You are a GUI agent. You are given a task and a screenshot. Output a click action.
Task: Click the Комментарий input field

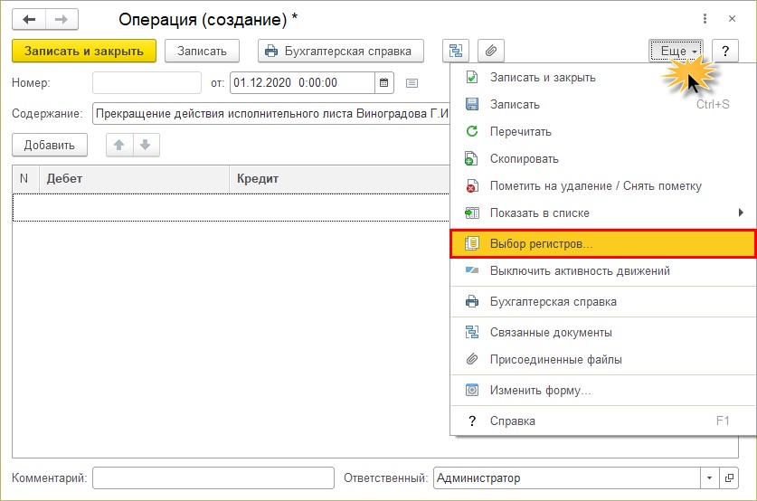213,478
